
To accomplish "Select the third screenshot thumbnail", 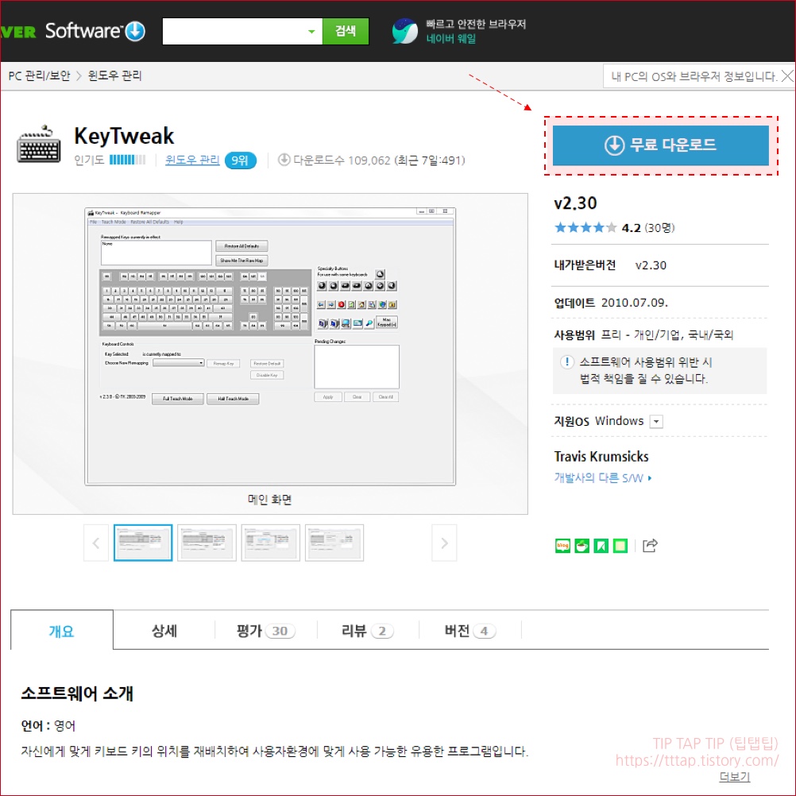I will pos(271,543).
